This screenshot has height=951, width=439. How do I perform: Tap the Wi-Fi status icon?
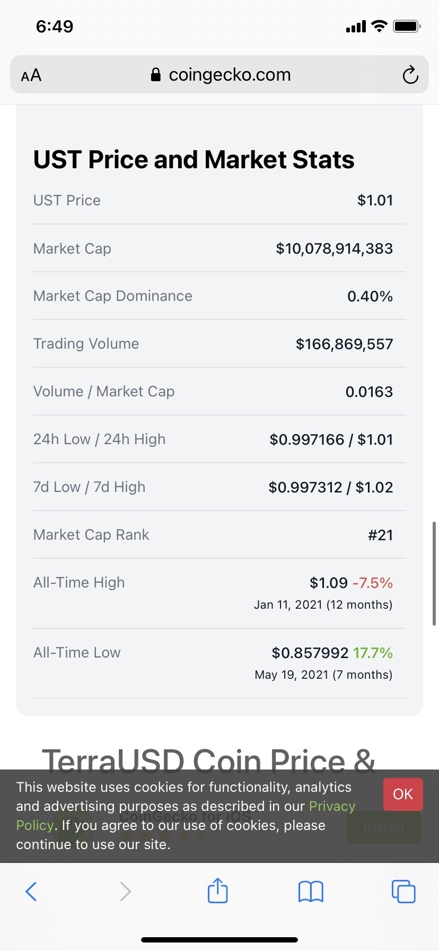pos(379,26)
